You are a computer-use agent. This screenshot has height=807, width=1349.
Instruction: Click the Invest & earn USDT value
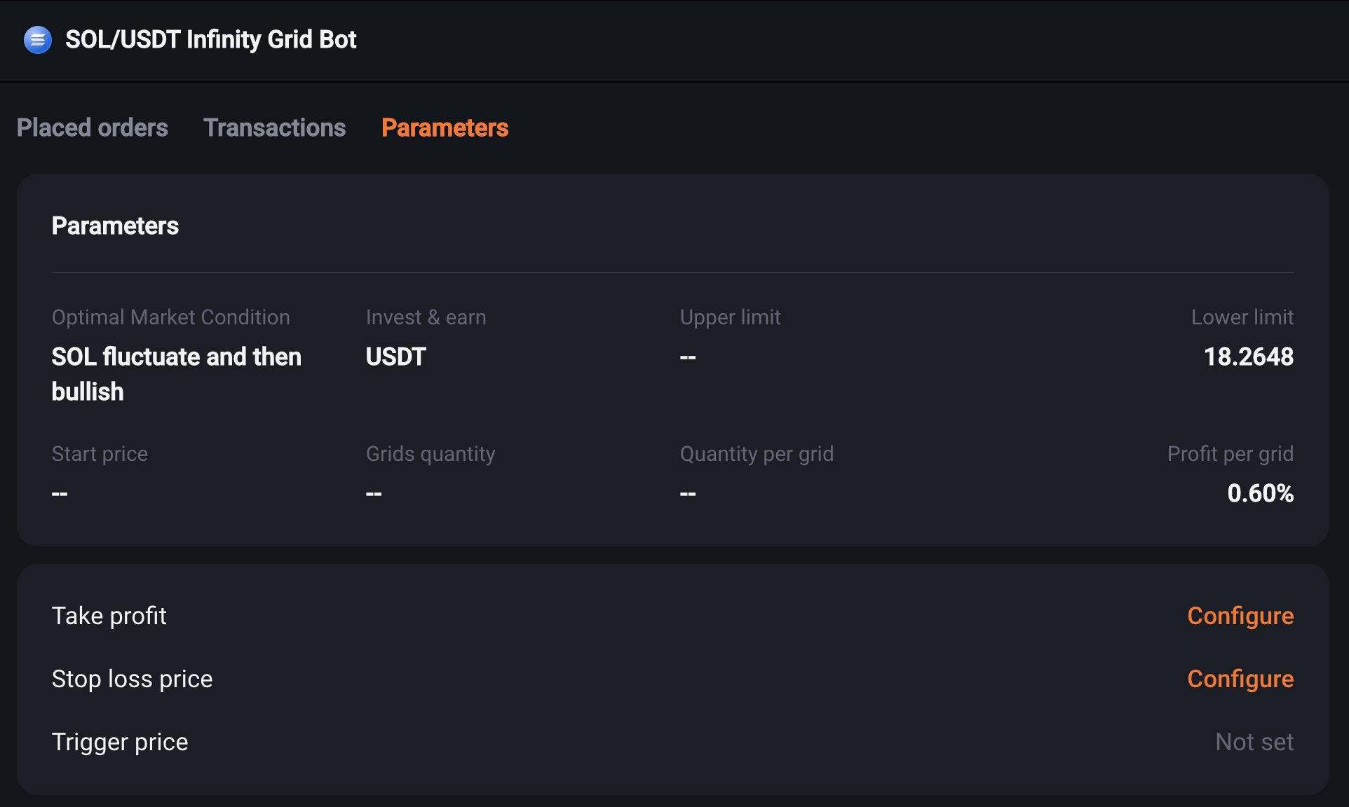396,357
